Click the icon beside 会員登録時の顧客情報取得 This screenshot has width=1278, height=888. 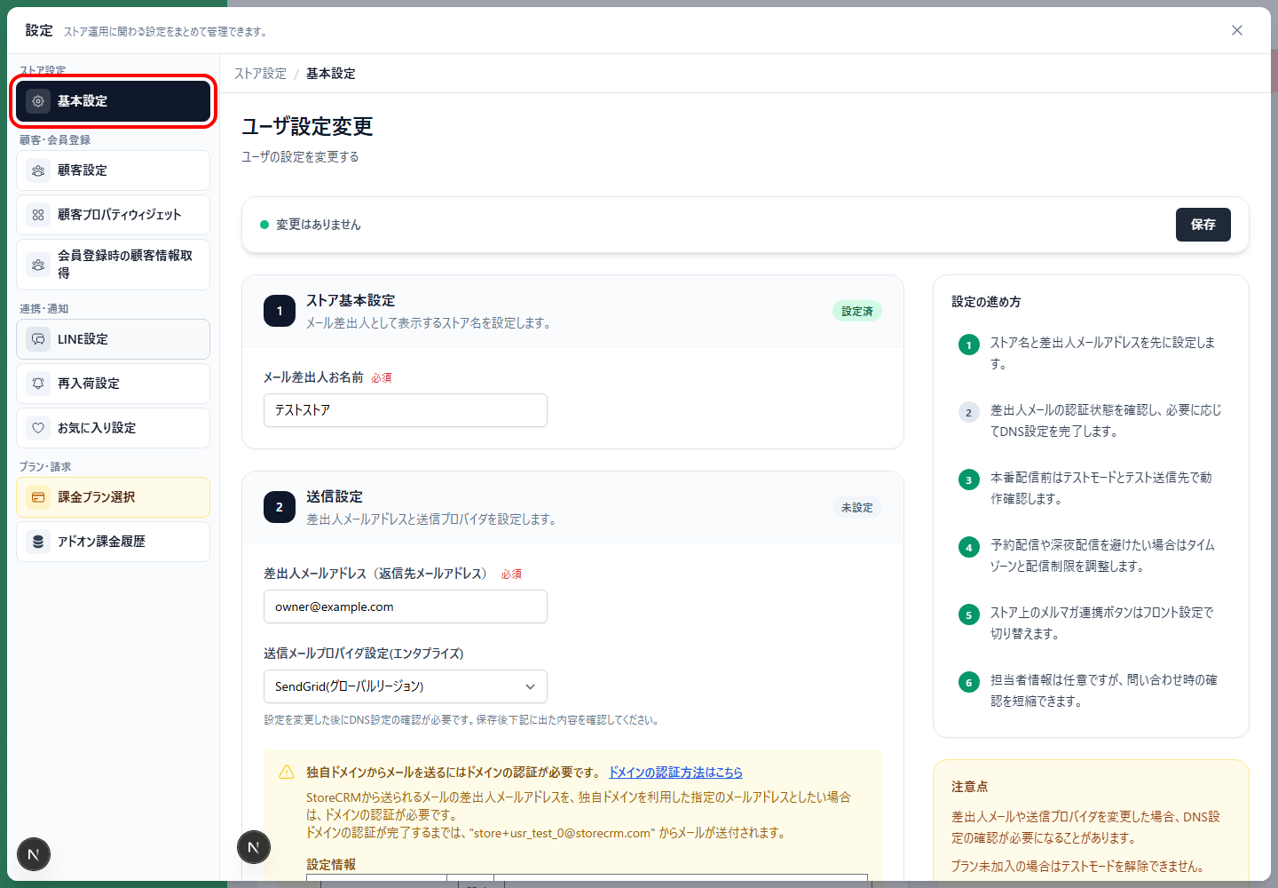pyautogui.click(x=38, y=265)
